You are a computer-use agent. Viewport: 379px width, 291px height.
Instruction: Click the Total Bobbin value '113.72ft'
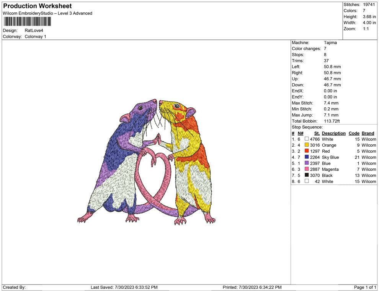pyautogui.click(x=332, y=121)
